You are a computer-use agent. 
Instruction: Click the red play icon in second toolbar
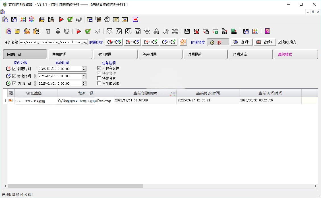(78, 31)
